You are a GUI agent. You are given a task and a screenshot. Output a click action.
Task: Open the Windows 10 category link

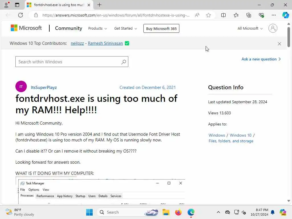pos(240,135)
